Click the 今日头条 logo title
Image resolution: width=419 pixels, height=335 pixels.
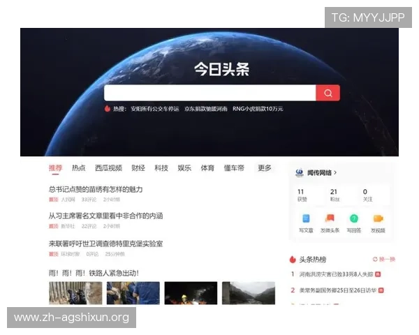222,69
